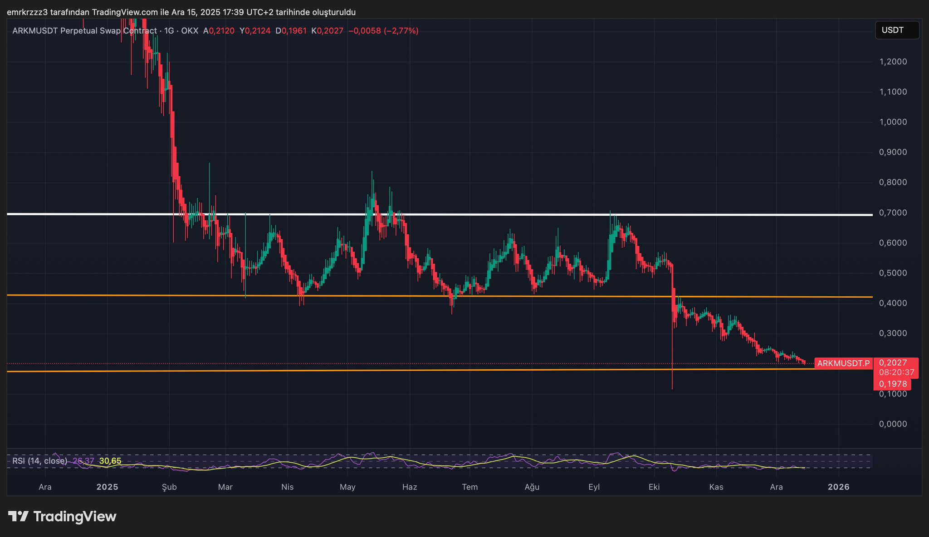929x537 pixels.
Task: Click the current price tag 0,2027
Action: coord(893,363)
